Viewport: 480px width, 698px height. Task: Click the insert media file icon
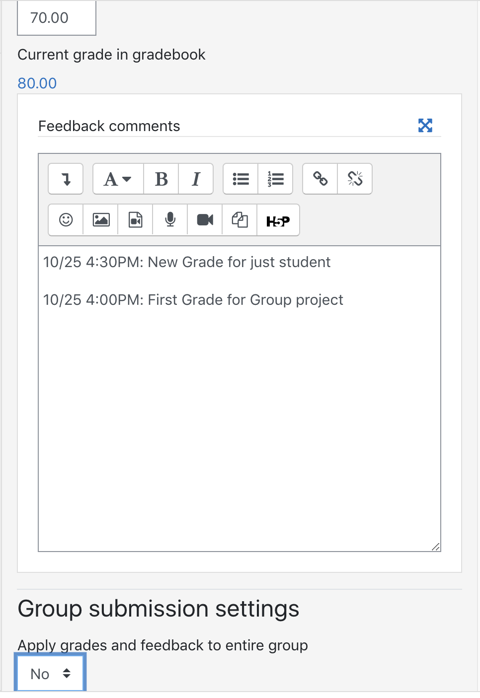(x=135, y=220)
